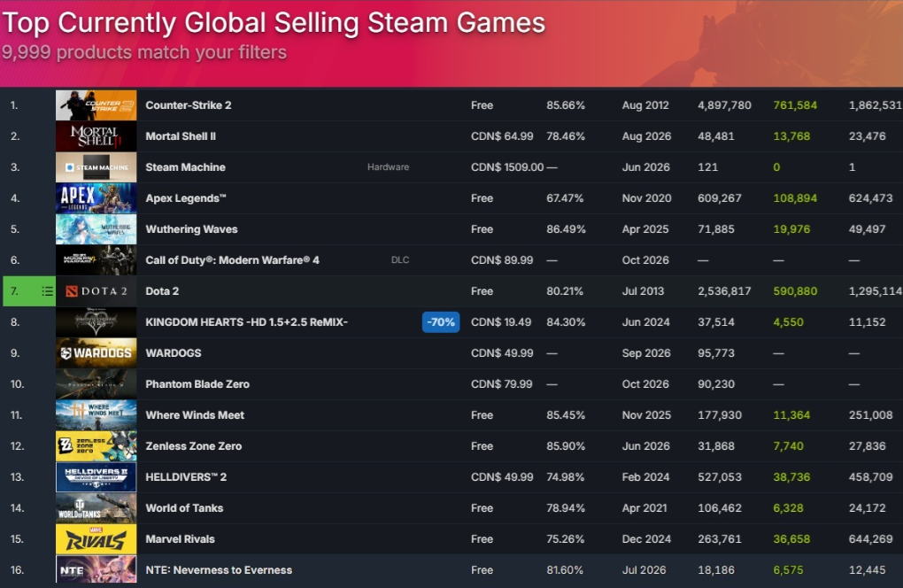Viewport: 903px width, 588px height.
Task: Open the Dota 2 logo thumbnail
Action: point(96,291)
